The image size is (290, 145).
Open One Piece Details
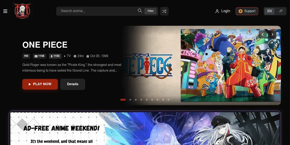(x=73, y=84)
